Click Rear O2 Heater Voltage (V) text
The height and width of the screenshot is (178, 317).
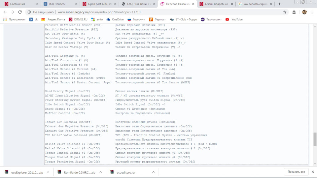(x=66, y=47)
